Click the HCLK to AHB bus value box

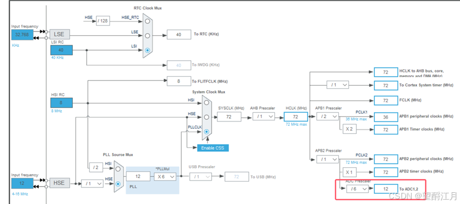click(x=386, y=72)
